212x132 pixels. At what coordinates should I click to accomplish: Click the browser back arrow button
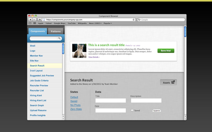[30, 20]
